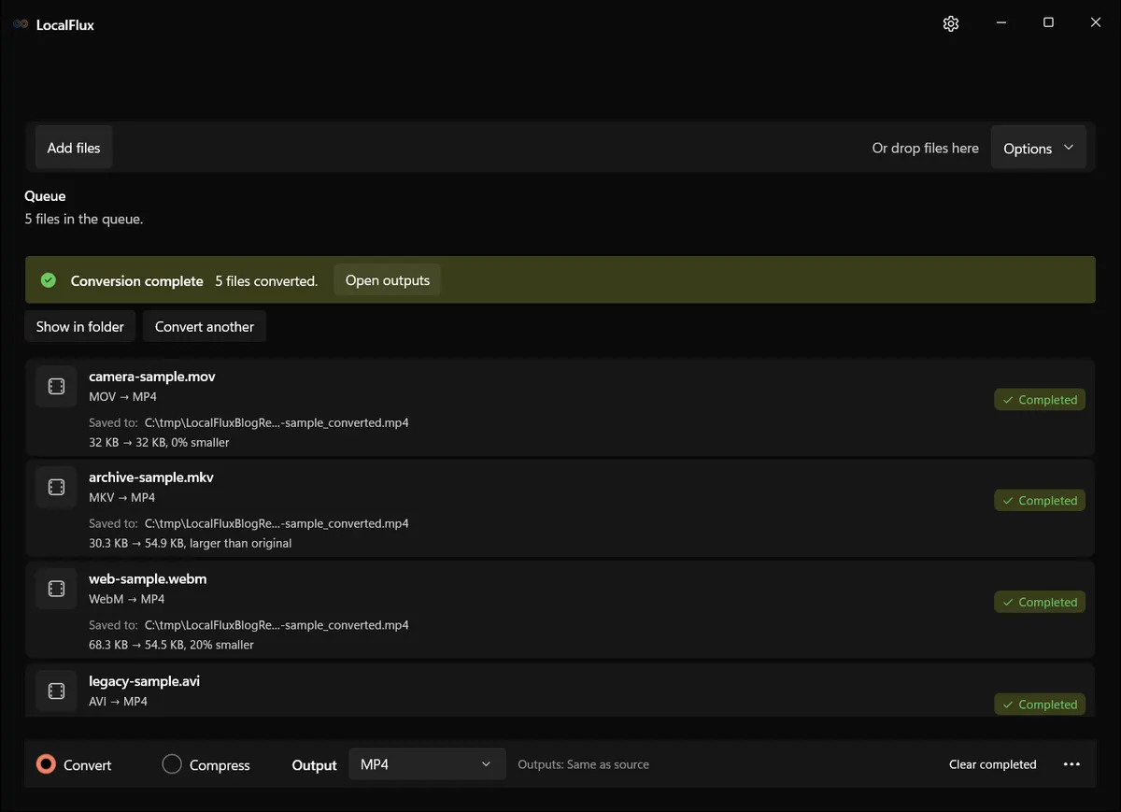
Task: Open the settings gear icon
Action: (x=951, y=23)
